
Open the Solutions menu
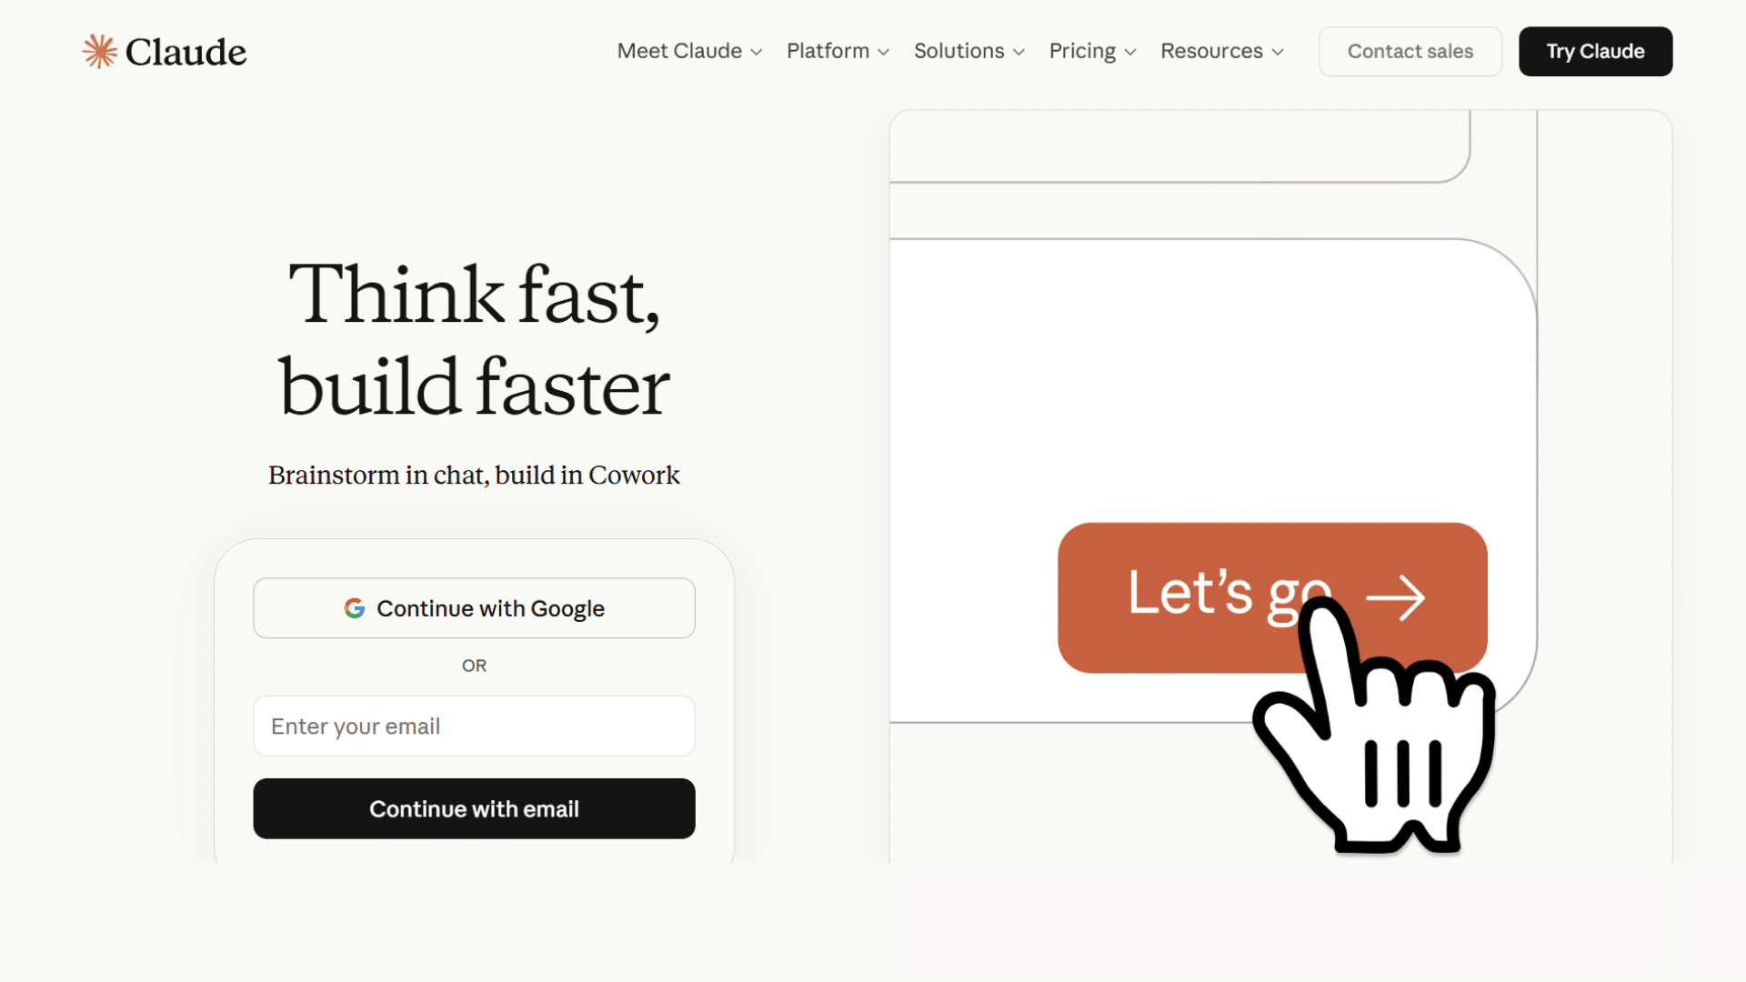968,51
